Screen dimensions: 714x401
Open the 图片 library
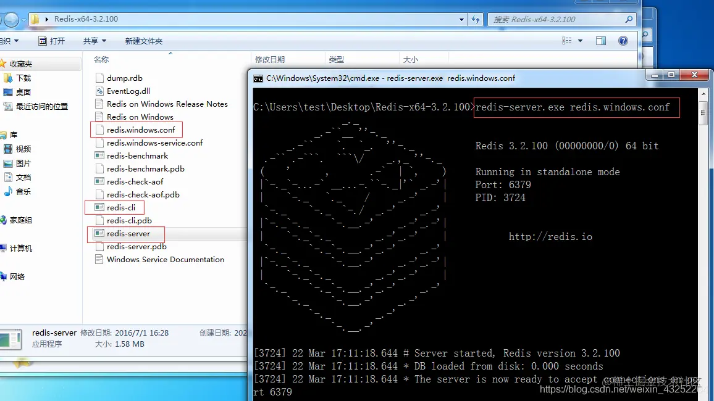pos(23,163)
